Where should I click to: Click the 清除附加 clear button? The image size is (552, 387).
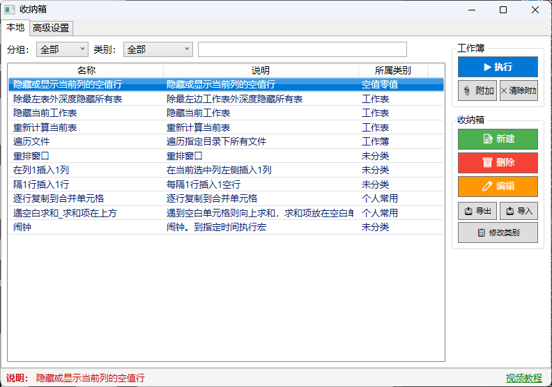519,90
